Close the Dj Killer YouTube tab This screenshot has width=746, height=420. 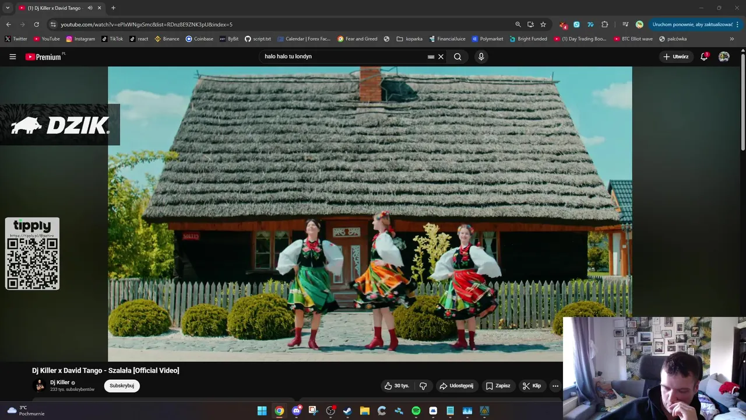[99, 8]
